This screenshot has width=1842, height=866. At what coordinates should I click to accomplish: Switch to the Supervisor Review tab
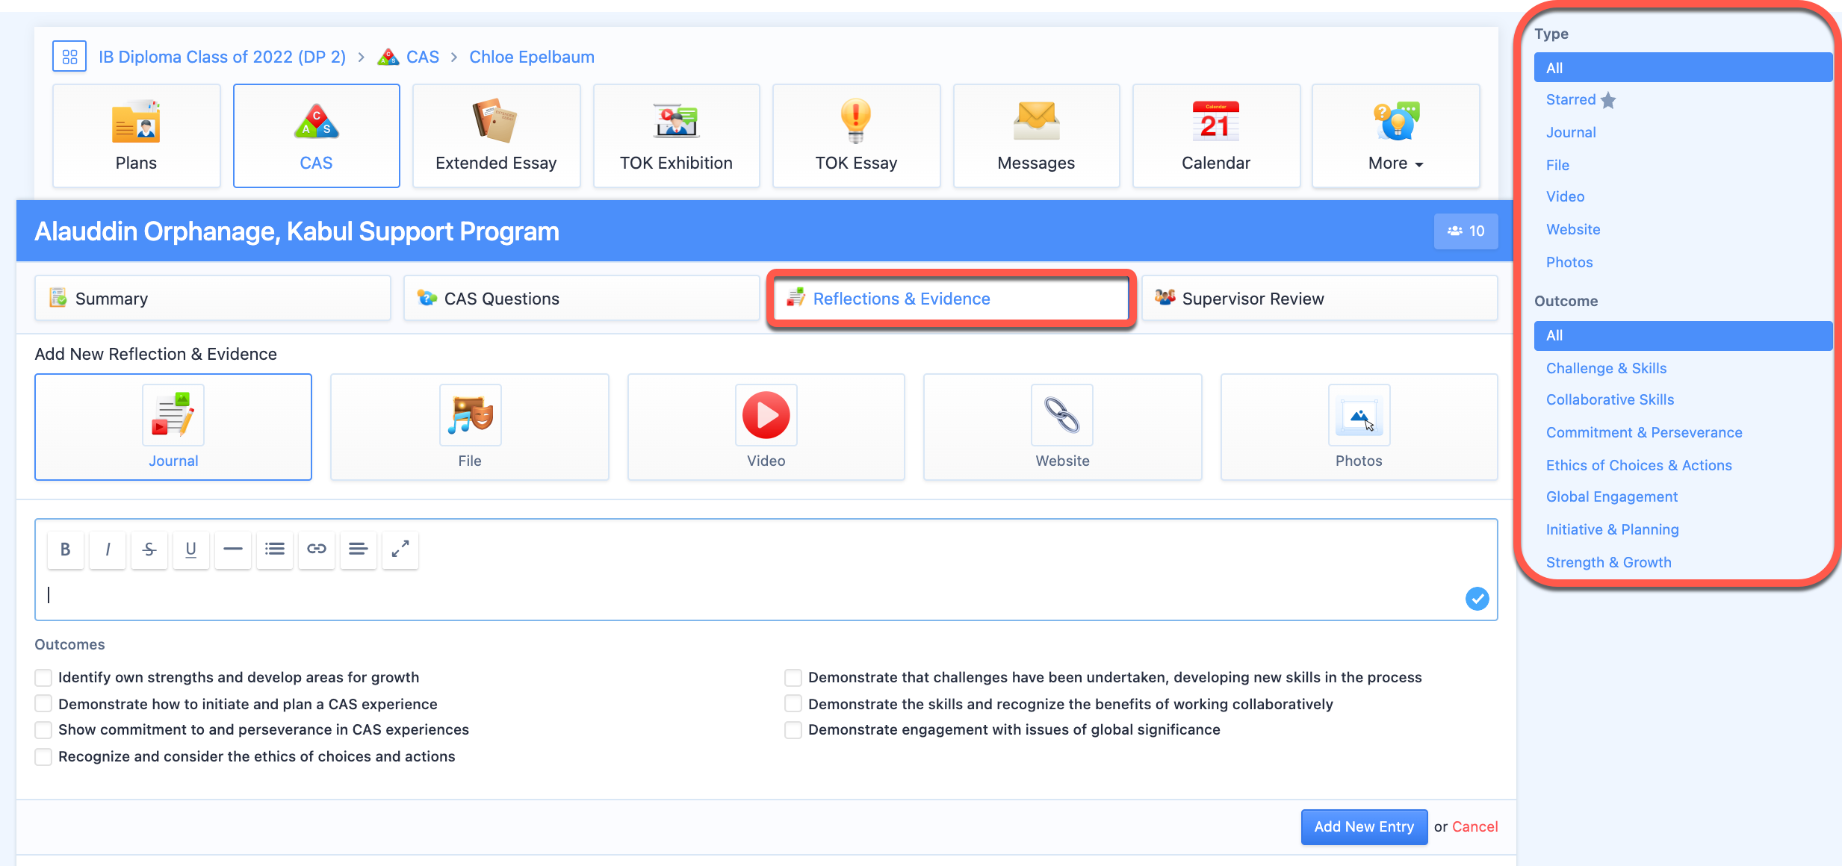tap(1319, 299)
